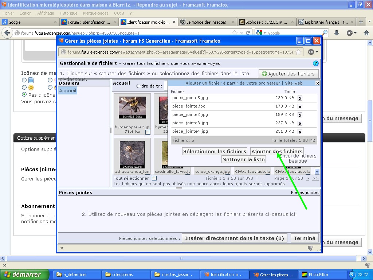Open the Affichage menu
This screenshot has height=280, width=373.
[x=46, y=13]
